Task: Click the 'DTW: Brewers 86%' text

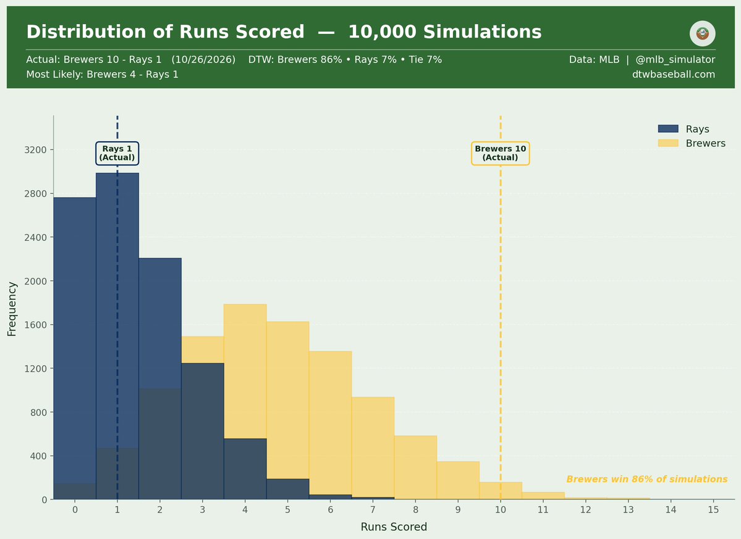Action: click(x=295, y=59)
